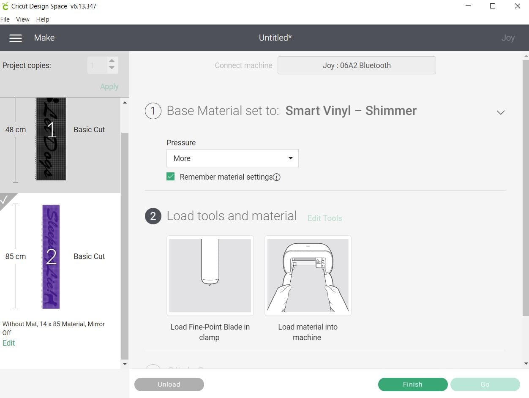This screenshot has width=529, height=398.
Task: Expand the Base Material chevron
Action: [x=501, y=112]
